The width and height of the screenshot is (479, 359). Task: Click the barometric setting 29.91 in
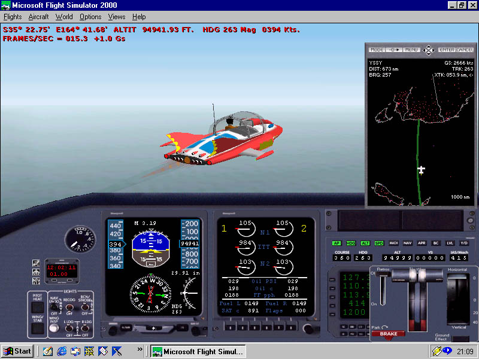point(186,273)
